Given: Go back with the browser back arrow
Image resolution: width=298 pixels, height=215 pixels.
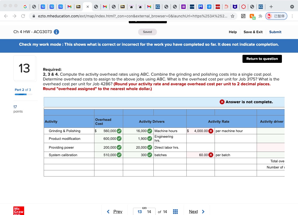Looking at the screenshot, I should point(6,16).
